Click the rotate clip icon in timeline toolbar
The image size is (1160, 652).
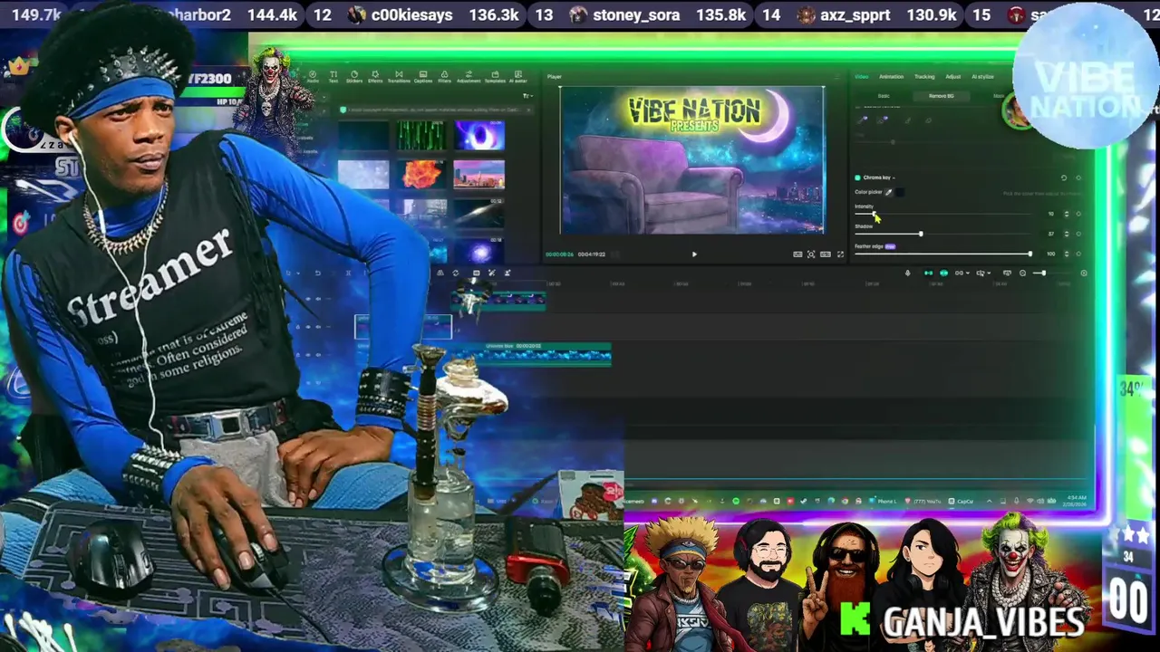(x=456, y=273)
